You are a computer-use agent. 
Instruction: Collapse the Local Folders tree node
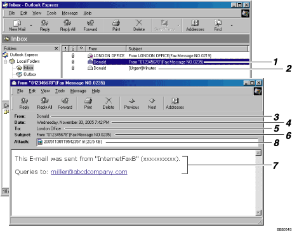click(6, 62)
